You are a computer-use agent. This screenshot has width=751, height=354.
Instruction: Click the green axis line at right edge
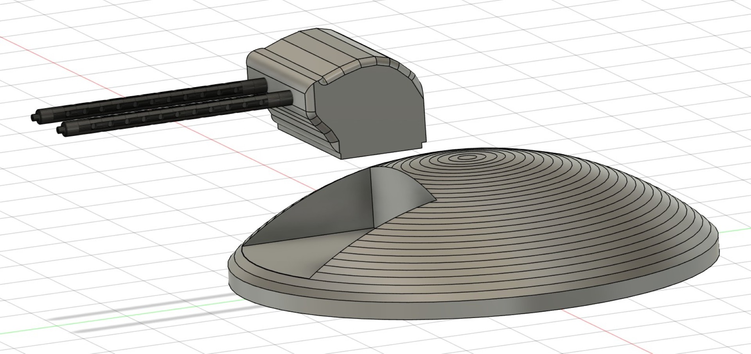point(735,230)
